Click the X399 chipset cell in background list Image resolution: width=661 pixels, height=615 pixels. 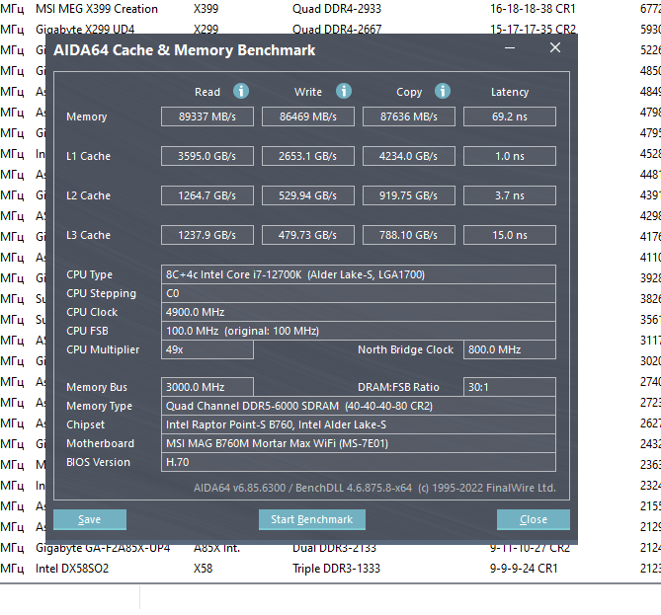click(206, 9)
